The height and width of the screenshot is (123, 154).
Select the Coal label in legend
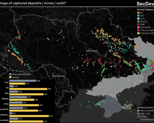point(142,24)
